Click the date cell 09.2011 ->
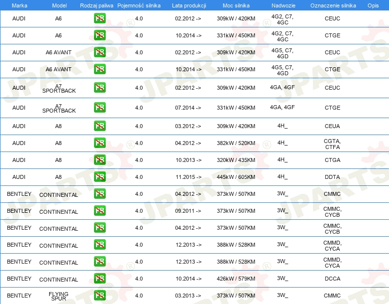 tap(188, 211)
